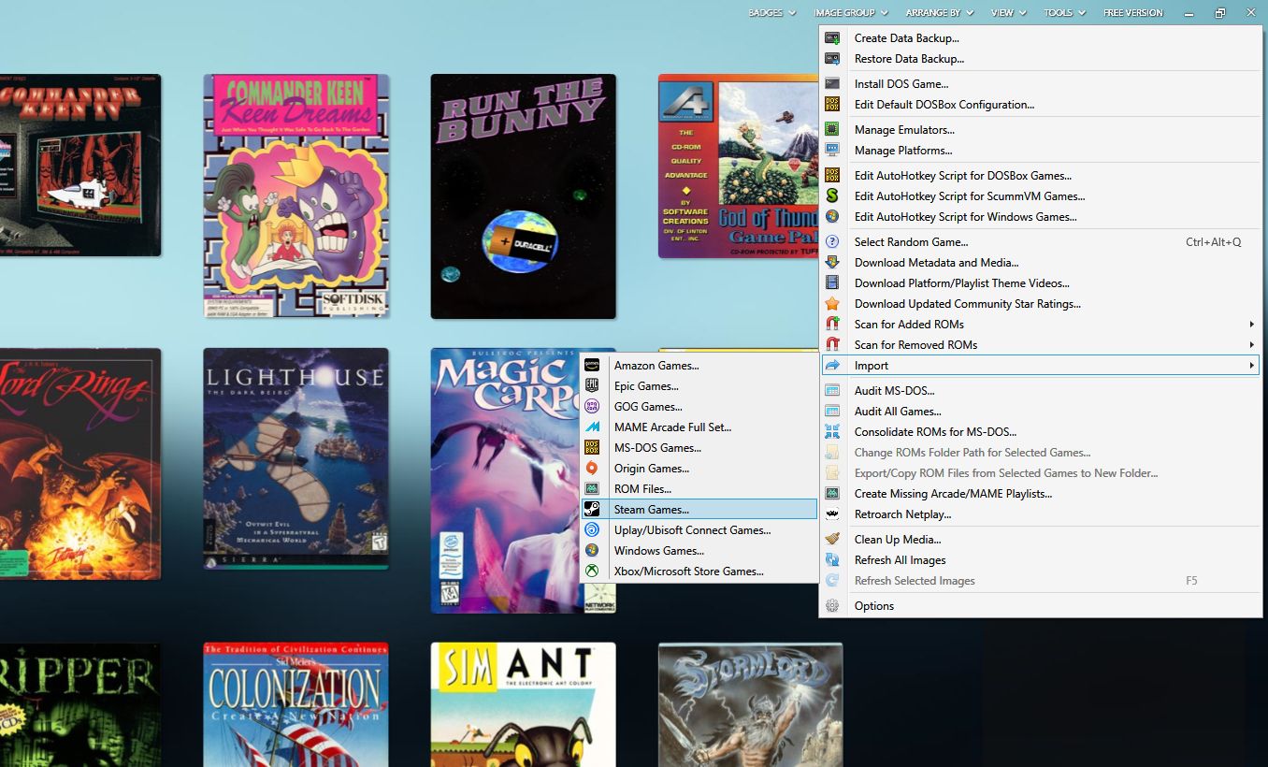
Task: Select the Lord of the Rings cover
Action: (x=80, y=464)
